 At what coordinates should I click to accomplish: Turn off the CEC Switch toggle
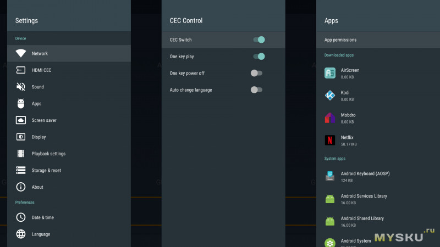[258, 40]
